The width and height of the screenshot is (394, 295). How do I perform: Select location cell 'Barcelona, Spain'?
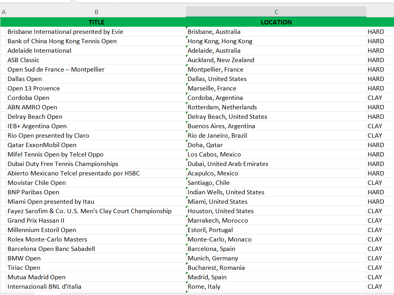coord(276,249)
